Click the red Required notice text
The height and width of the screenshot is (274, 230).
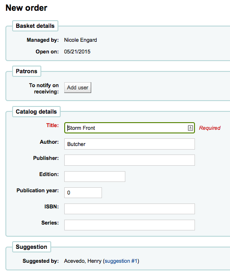(x=210, y=128)
